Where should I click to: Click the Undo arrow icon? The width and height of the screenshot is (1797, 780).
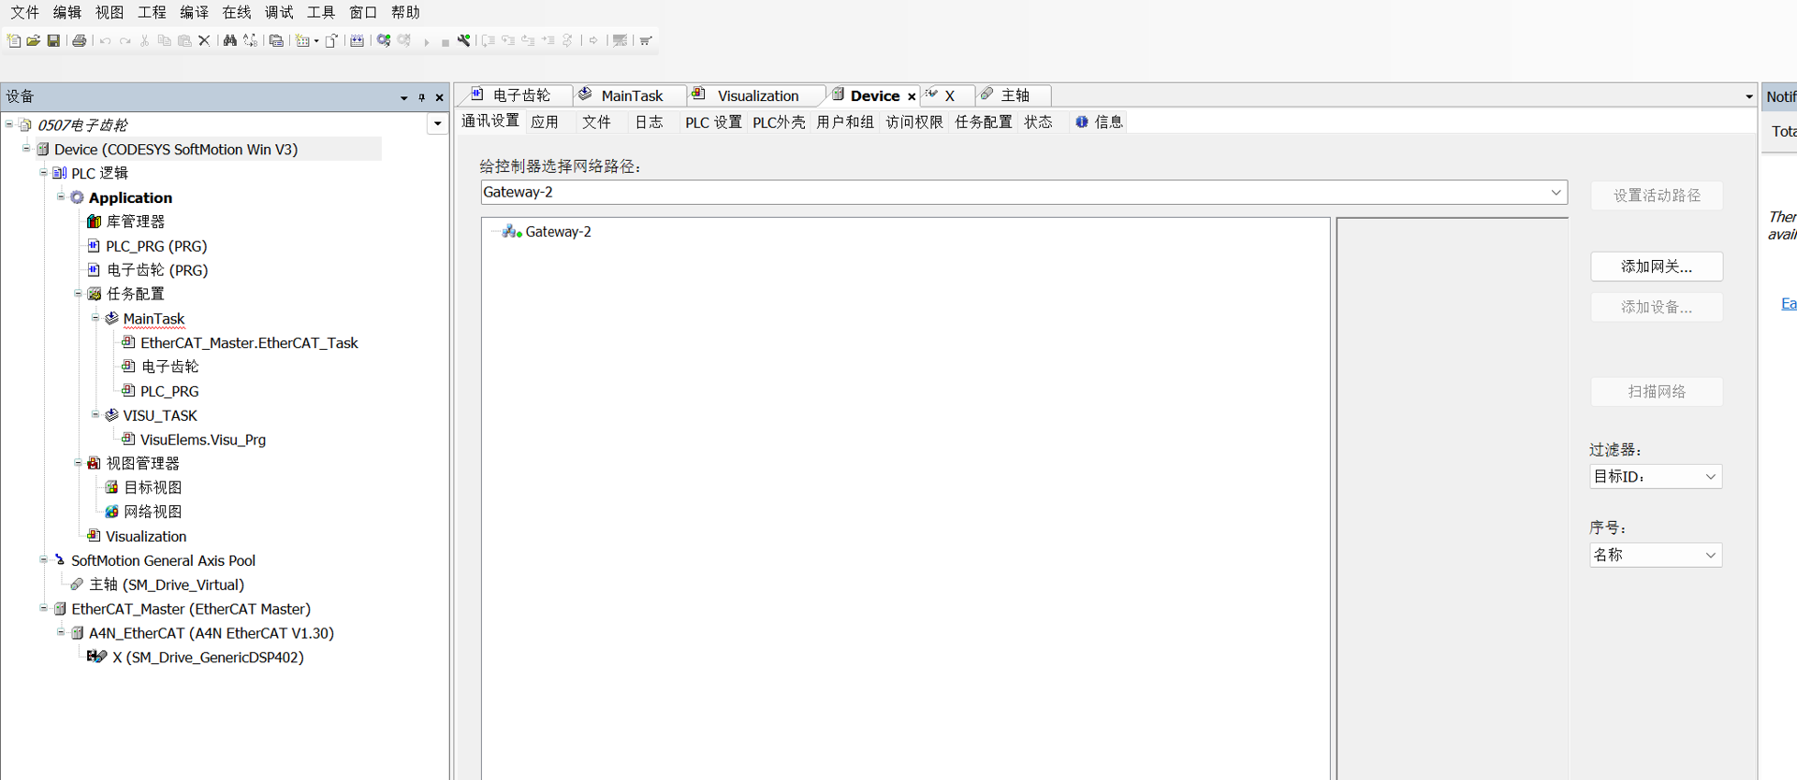point(105,41)
